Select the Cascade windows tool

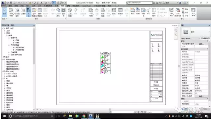[185, 12]
